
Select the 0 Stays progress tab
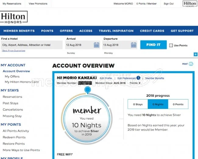(138, 104)
